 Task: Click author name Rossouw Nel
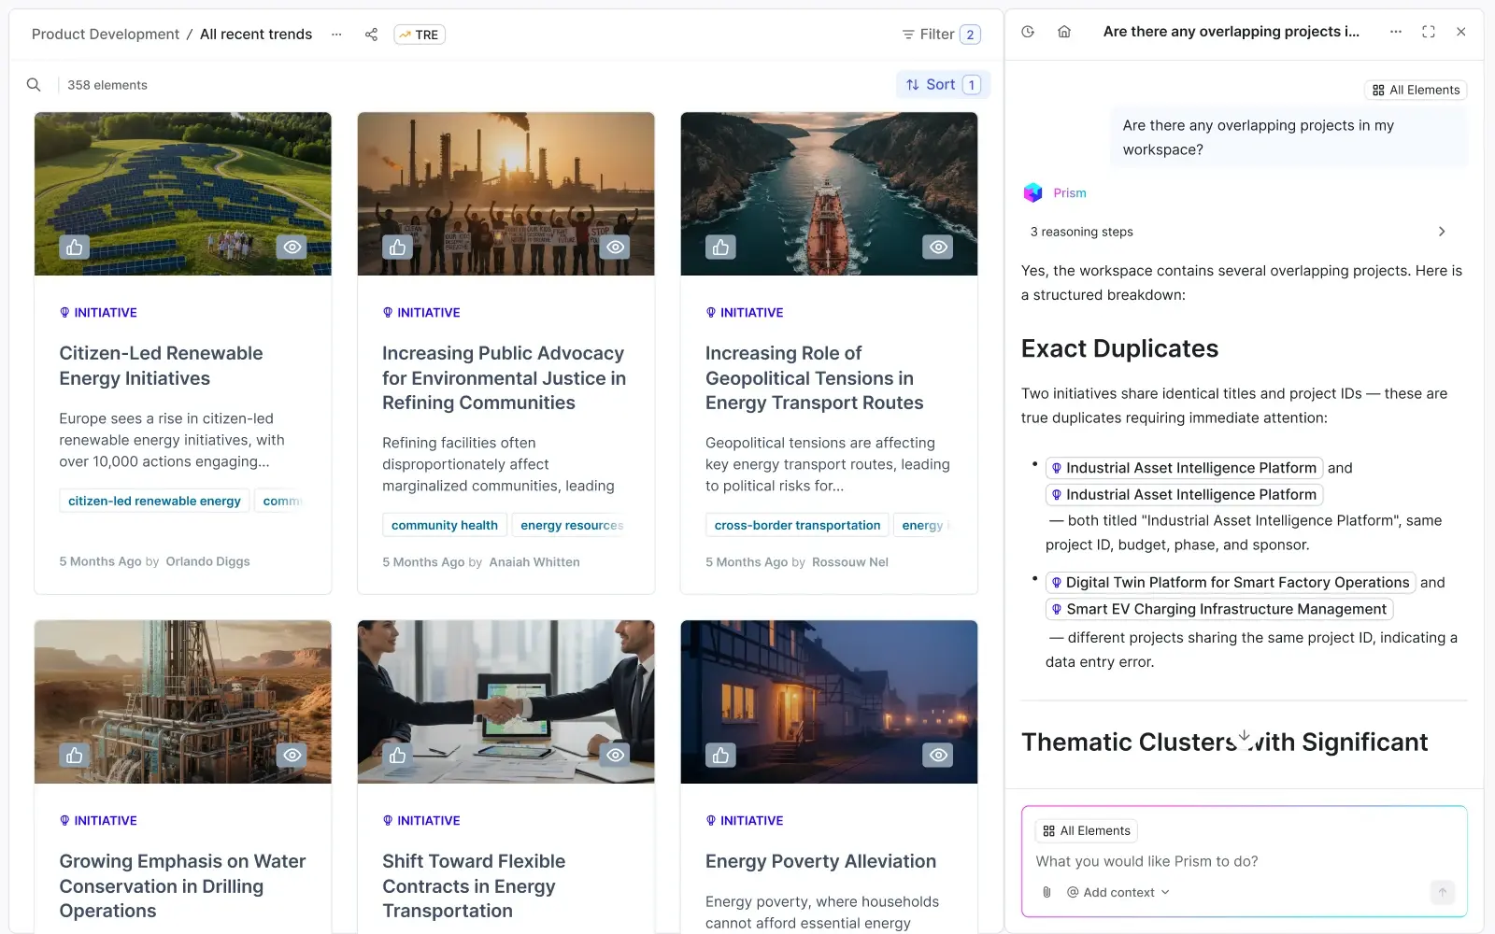850,562
